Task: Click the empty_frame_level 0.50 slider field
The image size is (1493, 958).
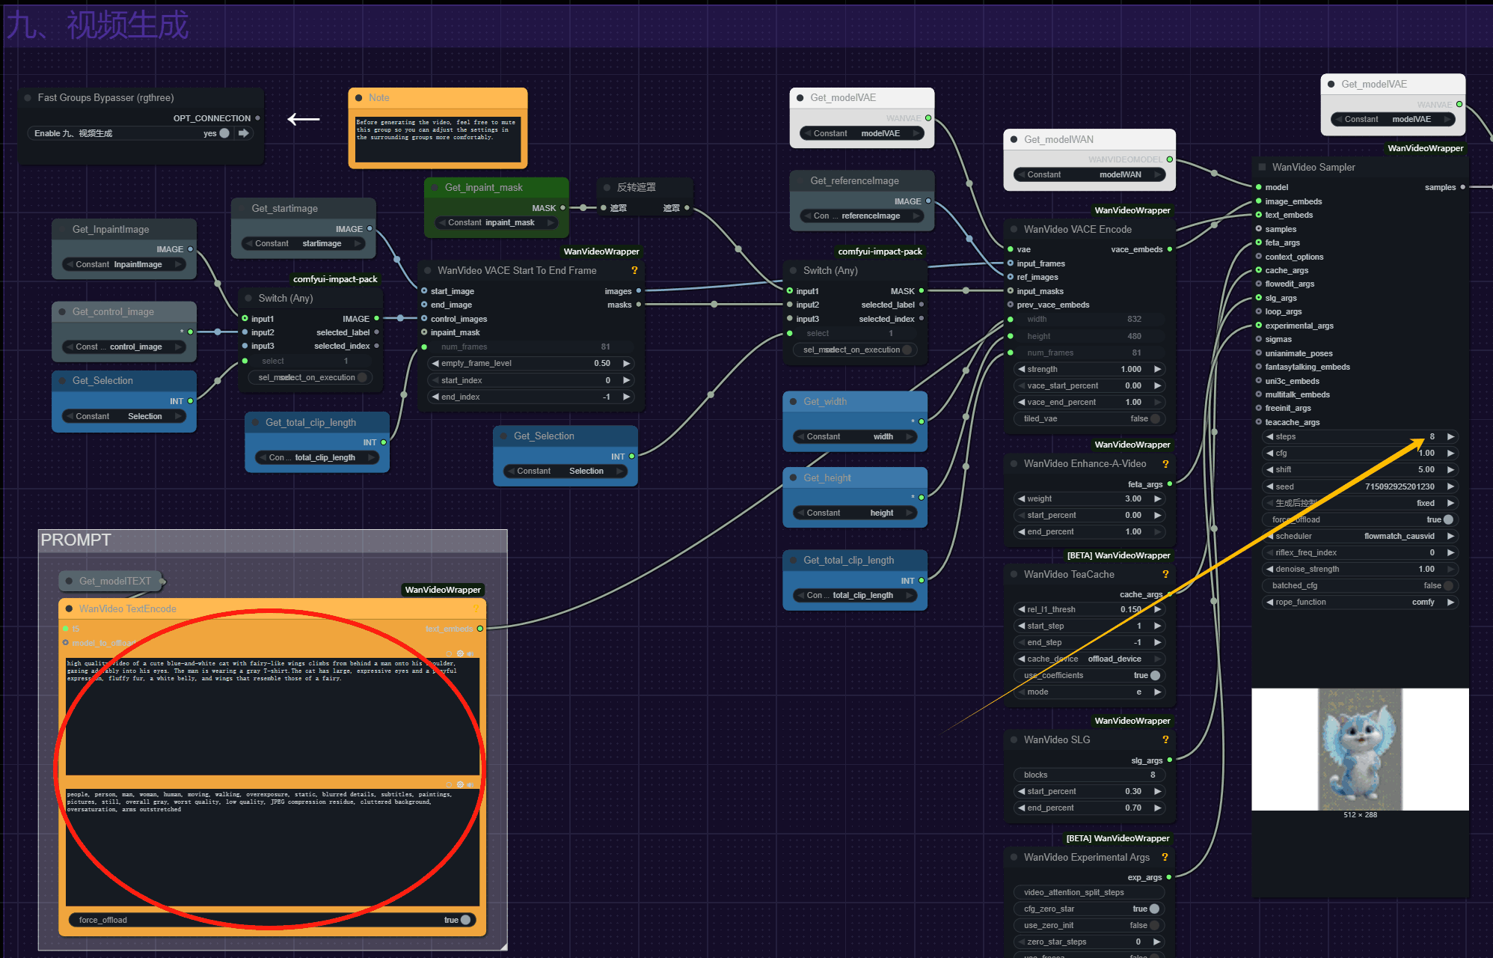Action: click(x=531, y=363)
